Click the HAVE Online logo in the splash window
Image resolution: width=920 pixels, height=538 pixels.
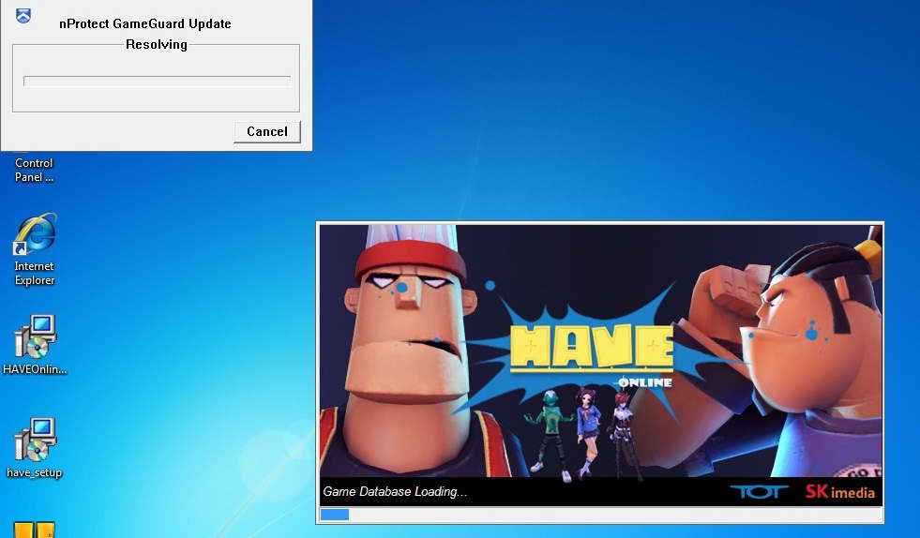592,355
